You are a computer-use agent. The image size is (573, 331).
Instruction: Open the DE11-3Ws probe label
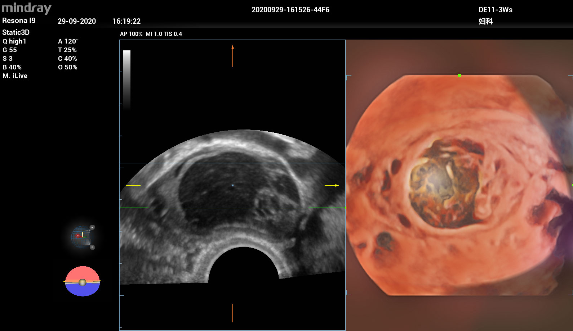click(x=495, y=10)
